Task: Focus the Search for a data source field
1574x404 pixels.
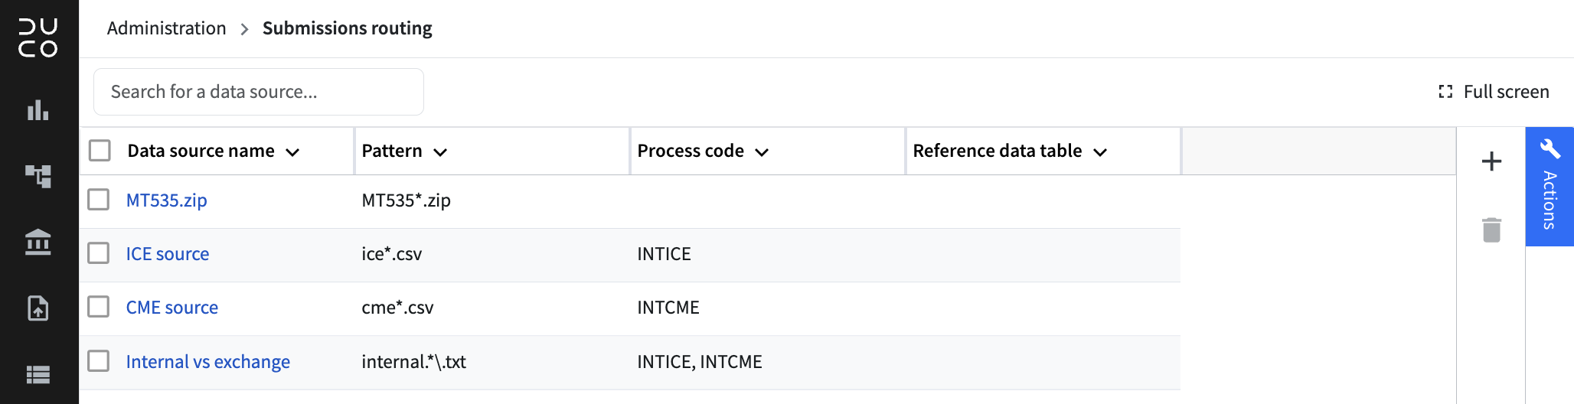Action: click(x=259, y=92)
